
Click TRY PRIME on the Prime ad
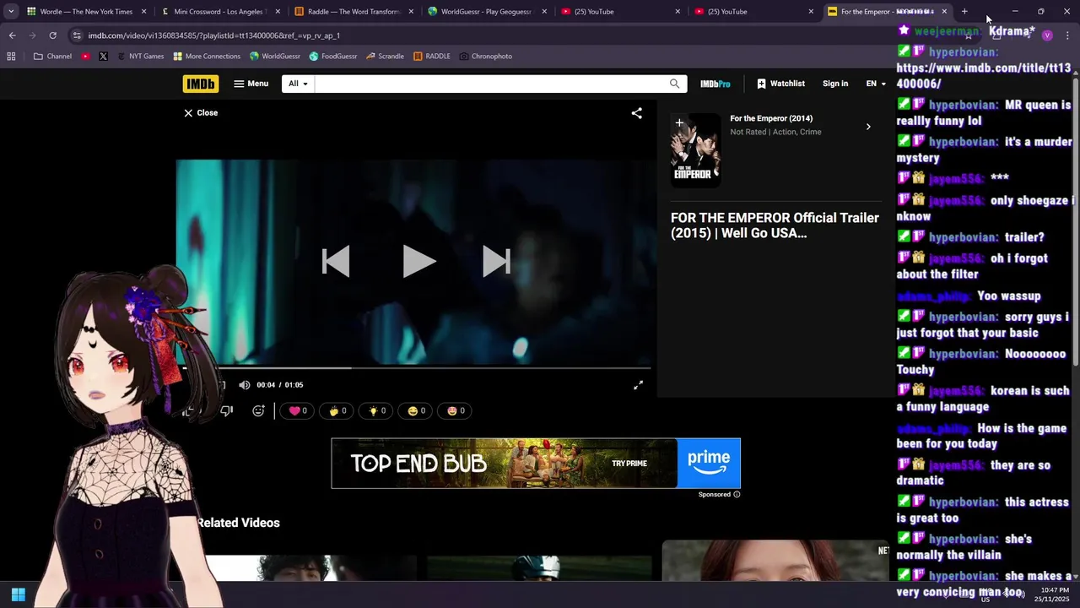[x=629, y=464]
